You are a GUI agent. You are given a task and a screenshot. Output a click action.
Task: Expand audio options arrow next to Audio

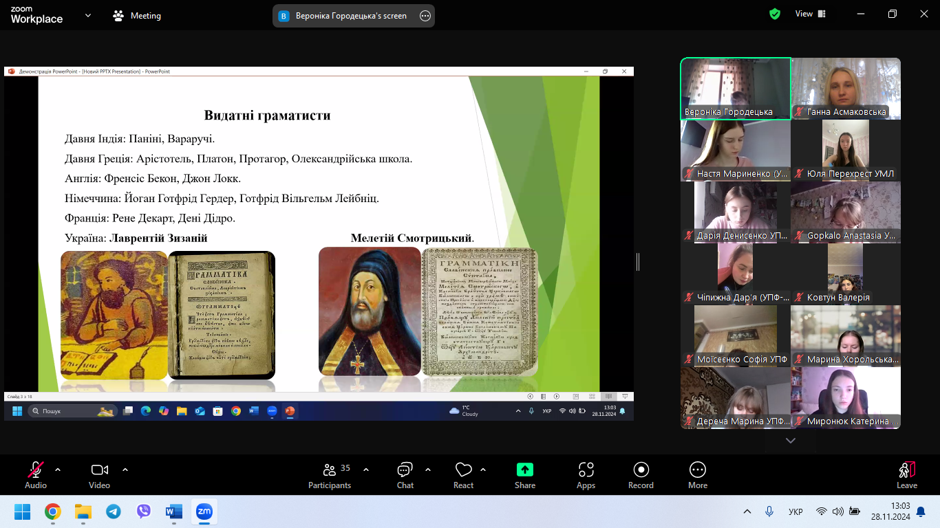click(x=58, y=470)
